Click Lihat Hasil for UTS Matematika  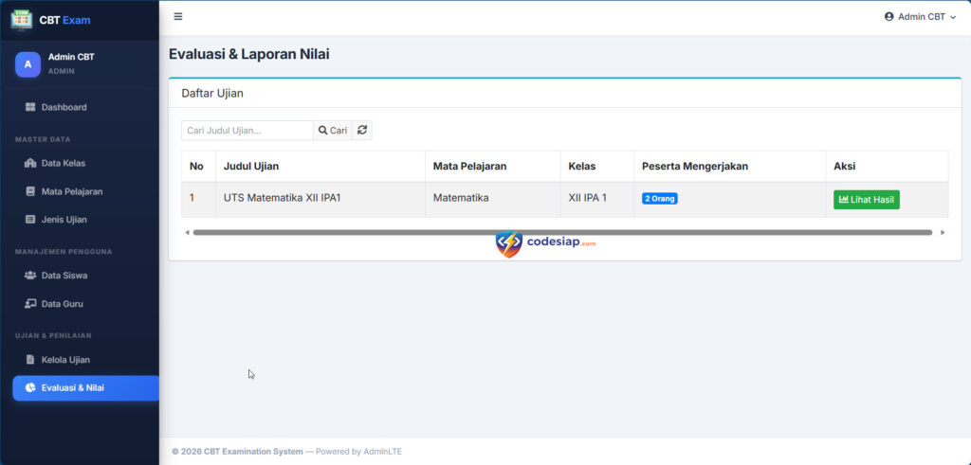pyautogui.click(x=867, y=200)
